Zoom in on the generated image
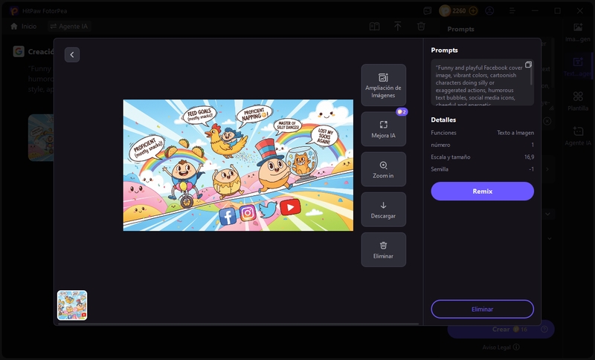The width and height of the screenshot is (595, 360). click(x=383, y=169)
